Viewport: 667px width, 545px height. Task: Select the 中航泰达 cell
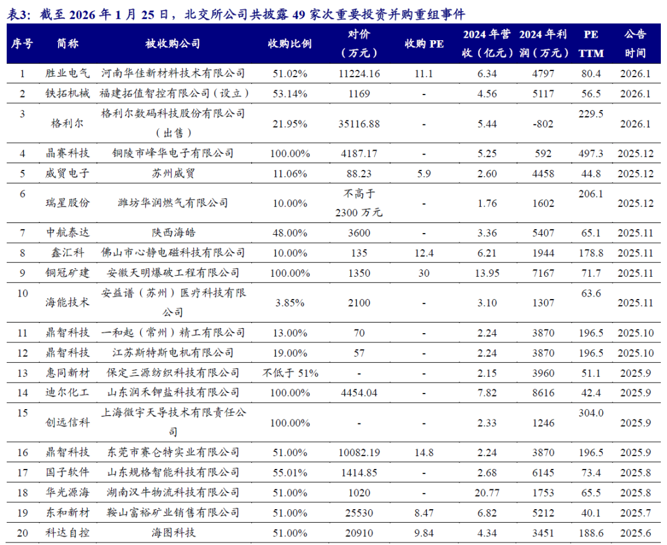pyautogui.click(x=68, y=233)
